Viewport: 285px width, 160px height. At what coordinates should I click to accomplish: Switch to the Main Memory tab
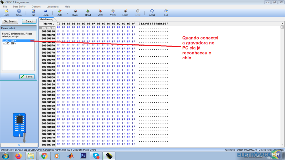(x=46, y=20)
